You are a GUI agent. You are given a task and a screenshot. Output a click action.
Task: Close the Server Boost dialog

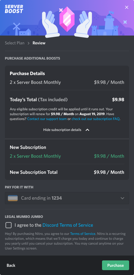pos(127,7)
